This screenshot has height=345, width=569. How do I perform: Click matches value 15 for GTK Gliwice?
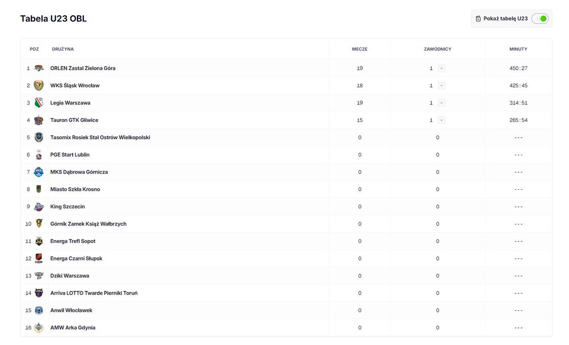(360, 120)
